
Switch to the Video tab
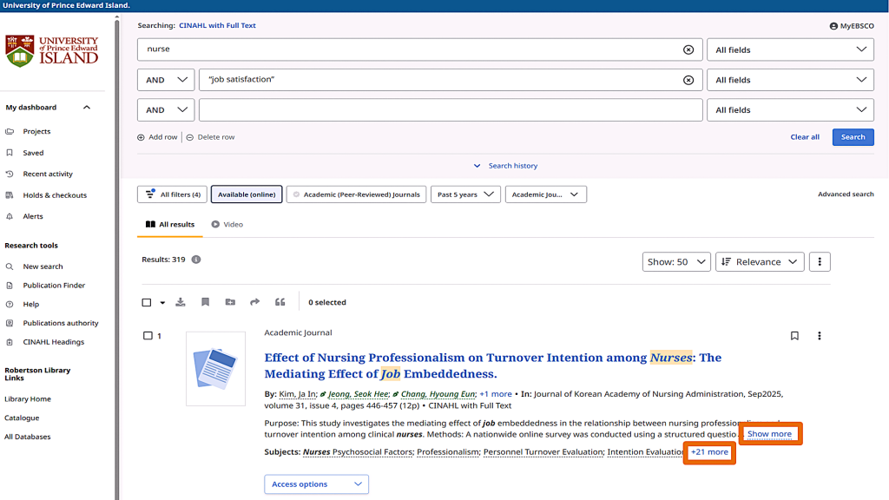click(x=227, y=224)
